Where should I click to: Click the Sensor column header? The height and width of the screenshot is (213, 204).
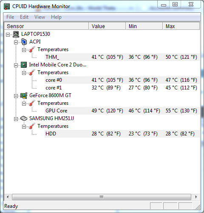coord(46,26)
